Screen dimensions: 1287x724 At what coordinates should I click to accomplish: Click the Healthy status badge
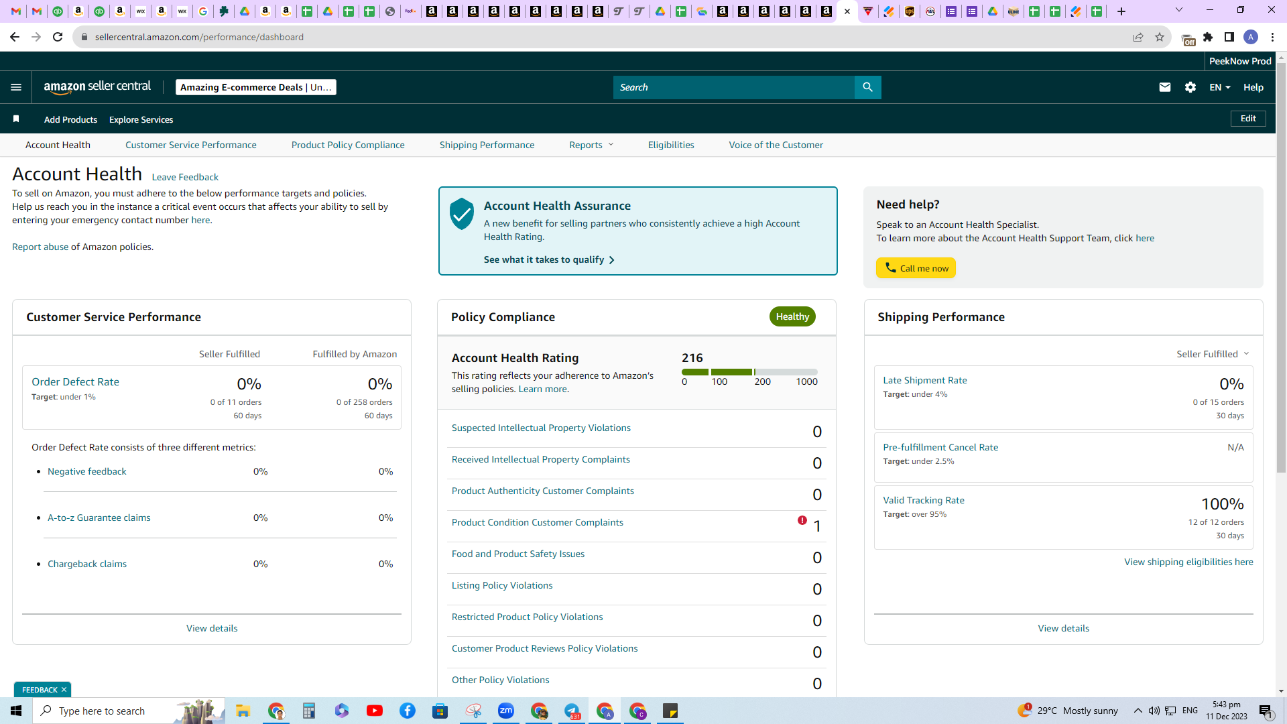pos(792,316)
